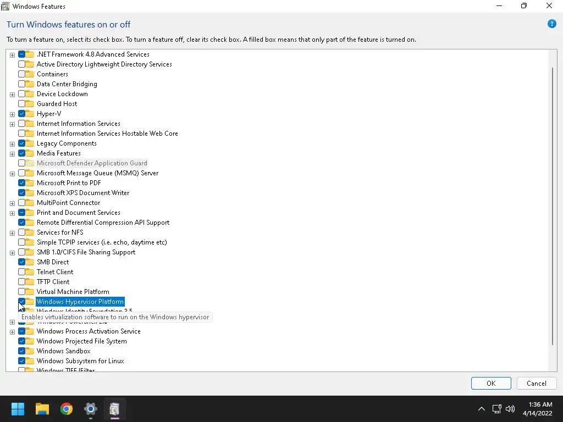Uncheck Hyper-V feature checkbox
563x422 pixels.
pyautogui.click(x=21, y=114)
